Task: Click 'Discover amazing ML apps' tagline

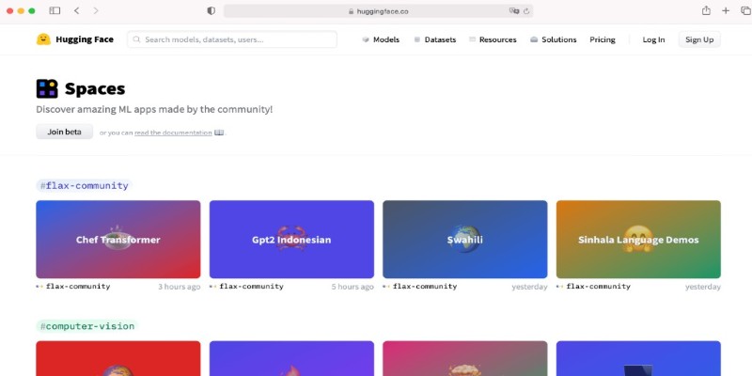Action: (154, 109)
